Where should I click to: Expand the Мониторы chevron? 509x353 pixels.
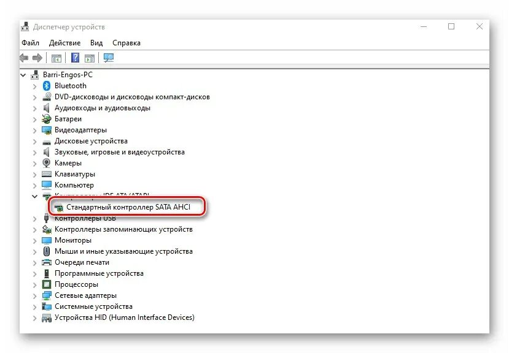pos(35,240)
